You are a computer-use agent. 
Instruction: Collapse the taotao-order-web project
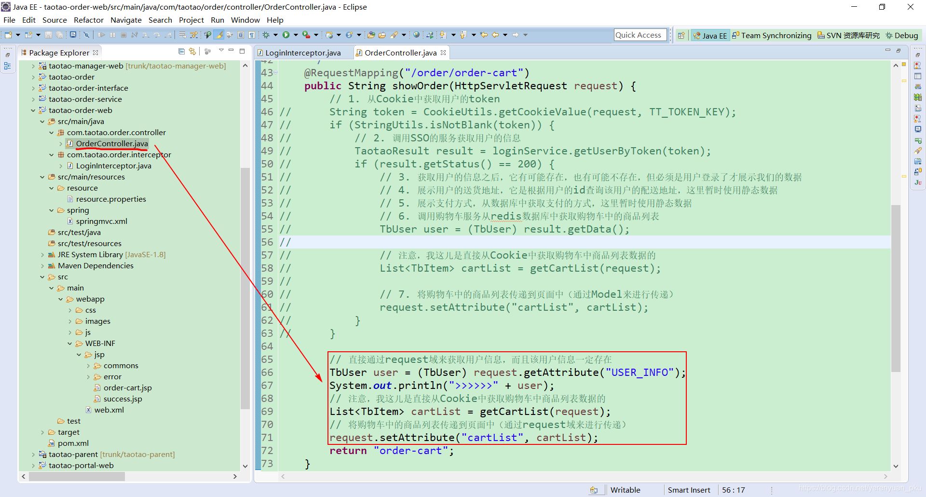coord(33,110)
